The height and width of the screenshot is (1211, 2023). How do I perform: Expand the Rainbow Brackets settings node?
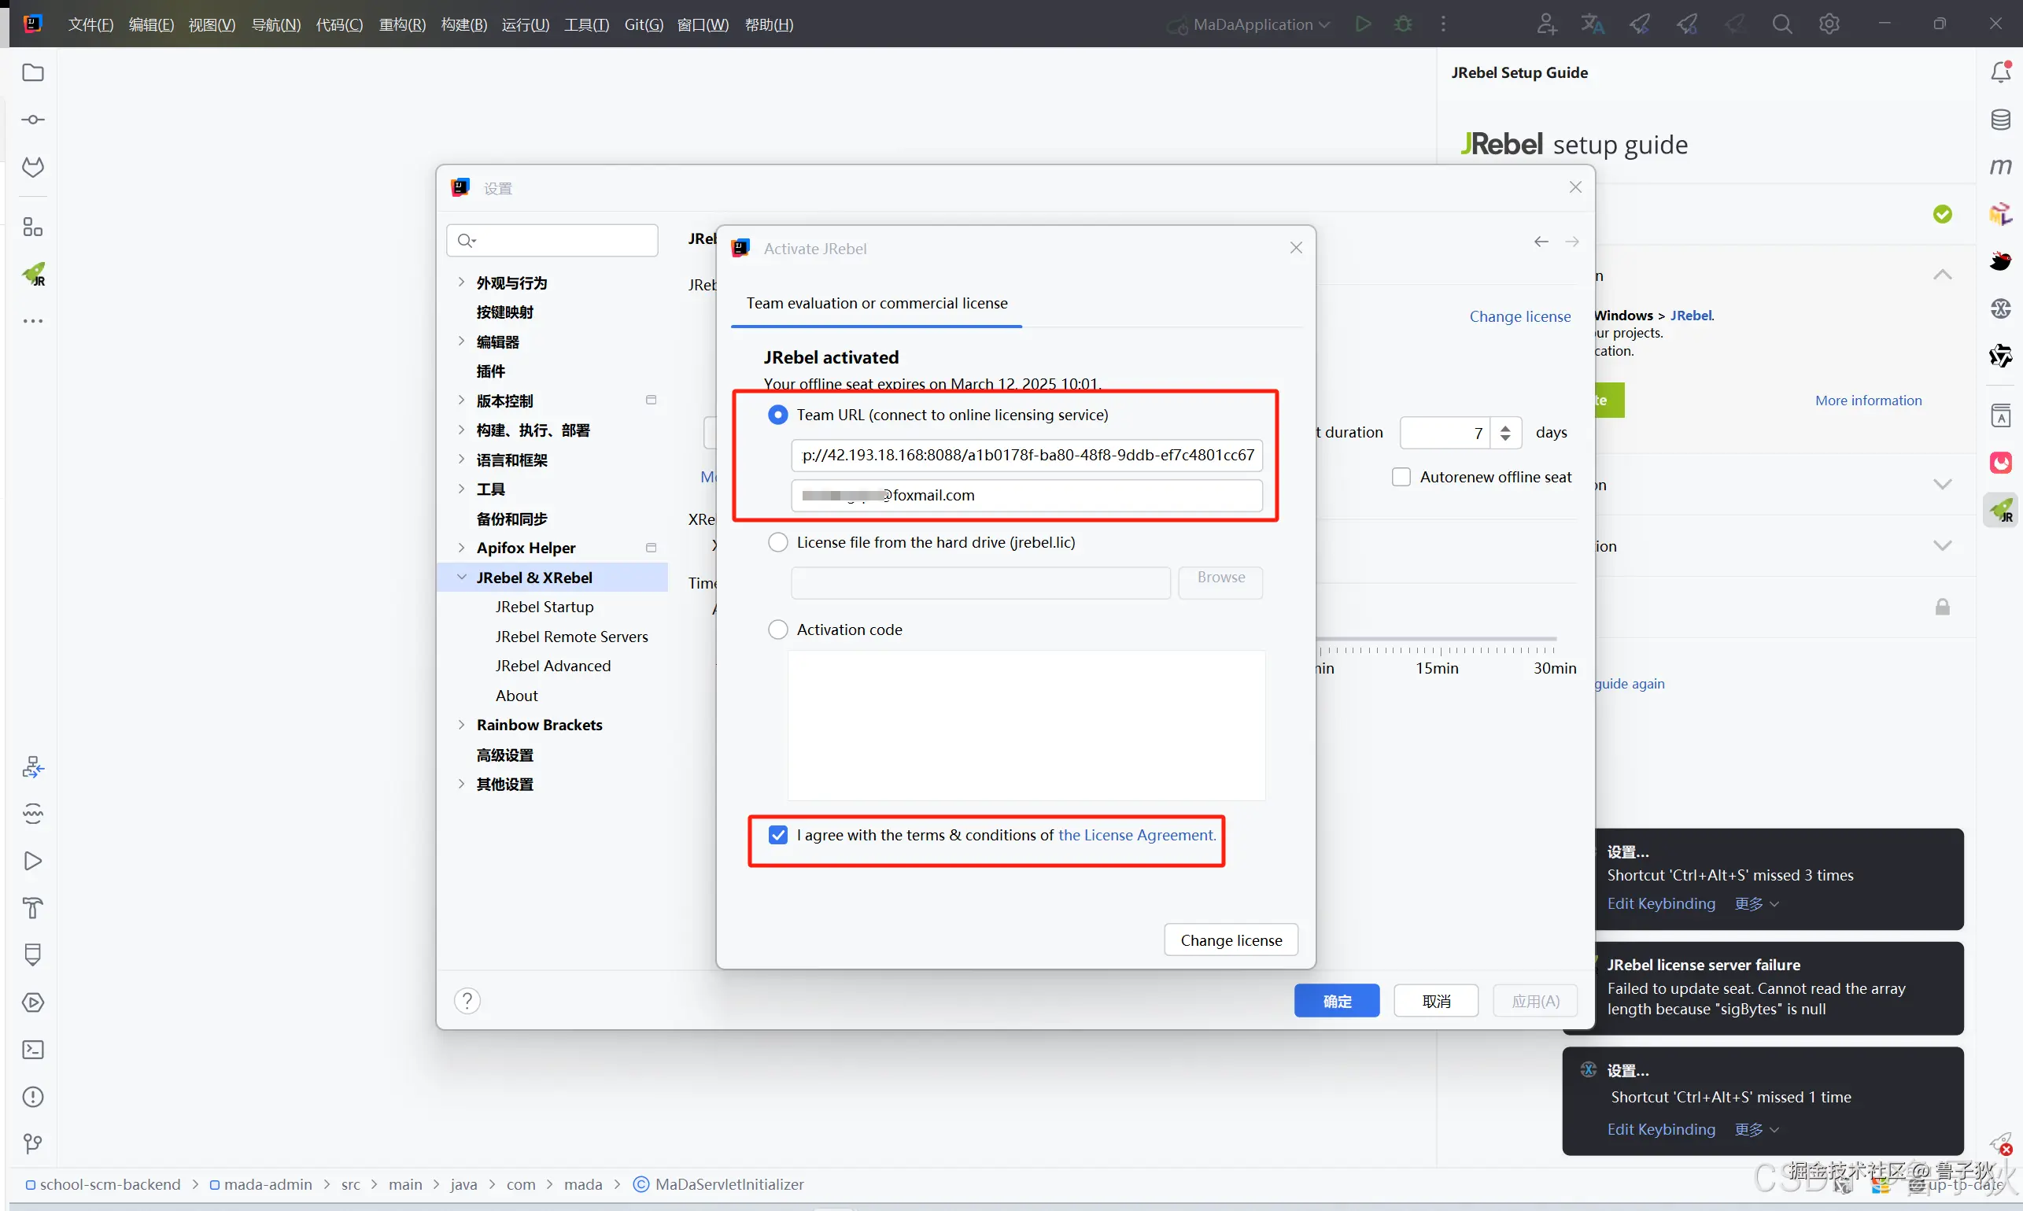click(x=461, y=725)
